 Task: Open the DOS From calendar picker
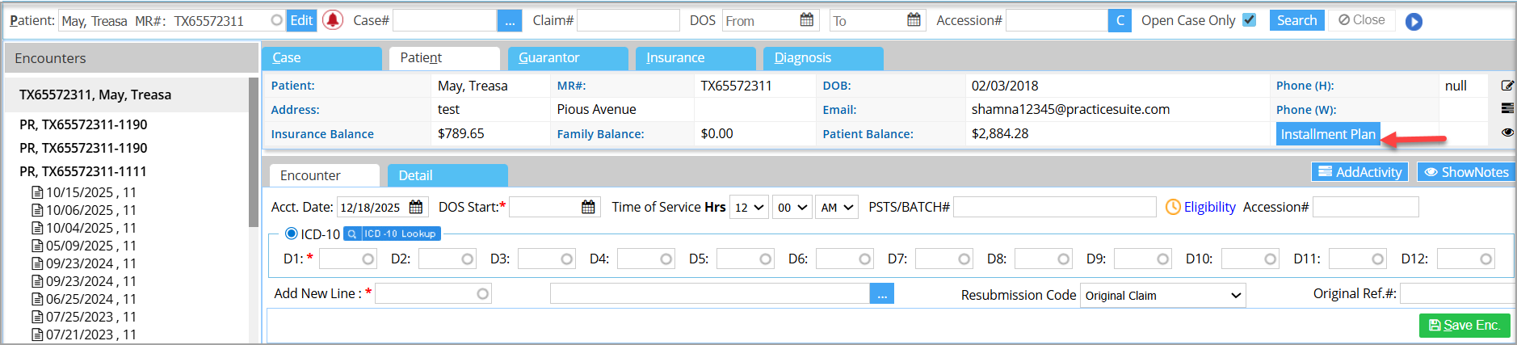(806, 20)
